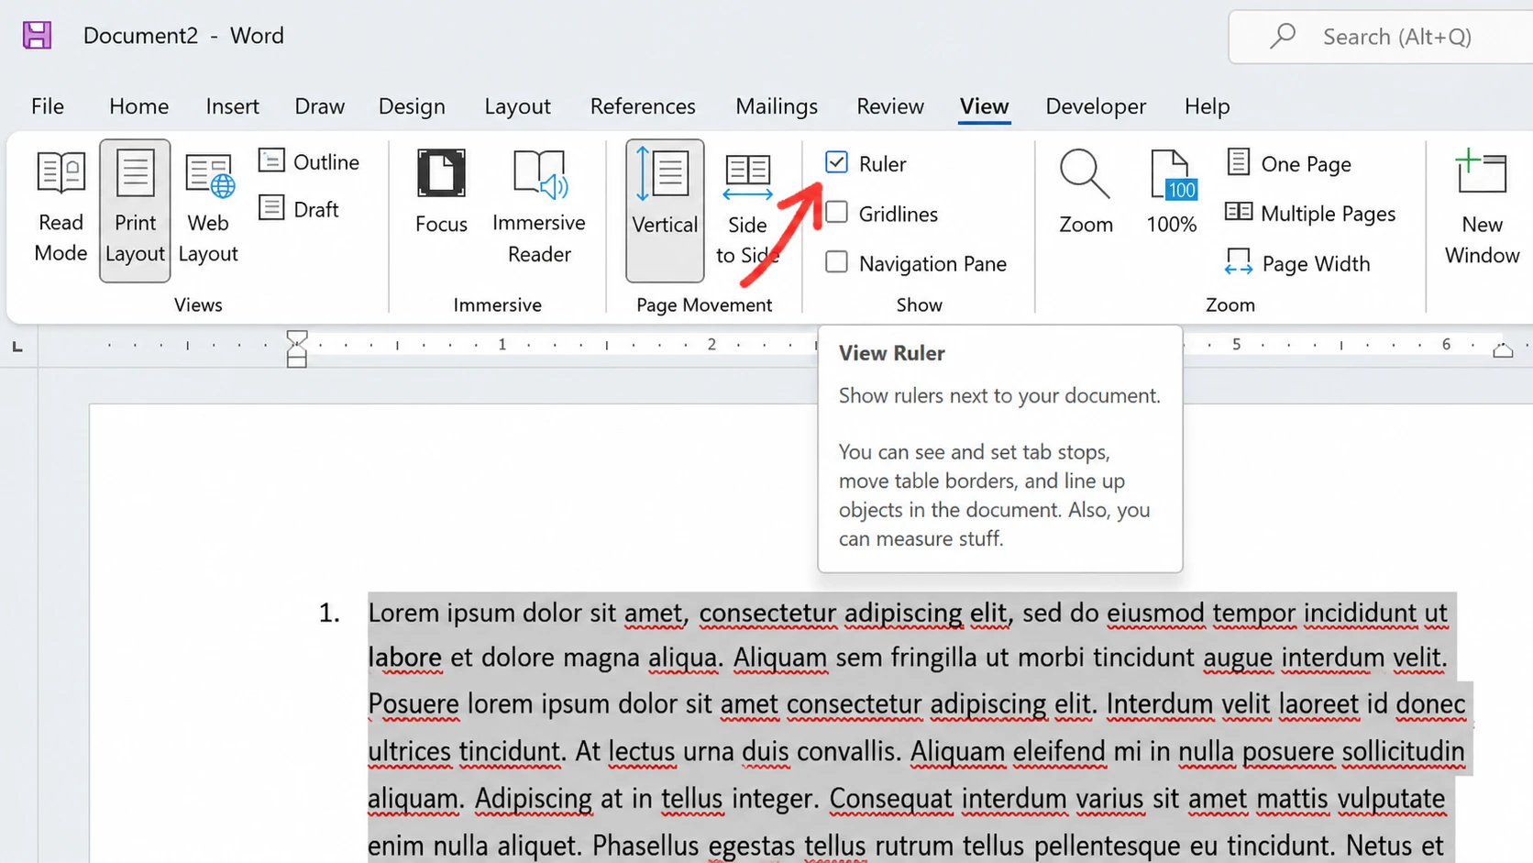Switch to Read Mode view
Viewport: 1533px width, 863px height.
pos(61,209)
